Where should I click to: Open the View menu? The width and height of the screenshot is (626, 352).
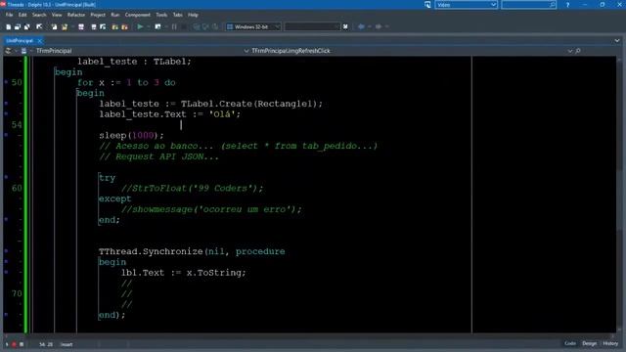57,15
